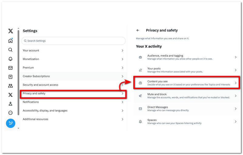The image size is (243, 155).
Task: Open Explore with the magnifier icon
Action: tap(11, 50)
